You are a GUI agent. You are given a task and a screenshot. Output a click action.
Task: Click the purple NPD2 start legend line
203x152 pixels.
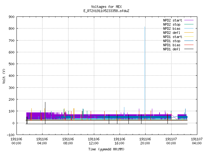point(189,20)
